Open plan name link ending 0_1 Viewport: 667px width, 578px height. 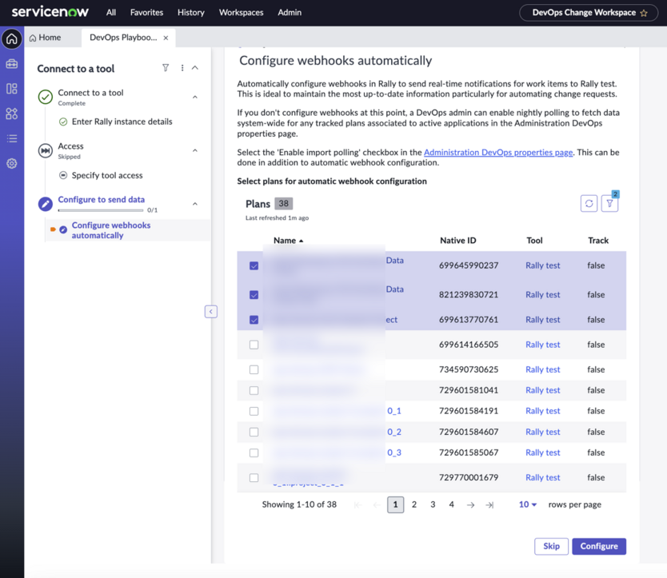(x=394, y=411)
